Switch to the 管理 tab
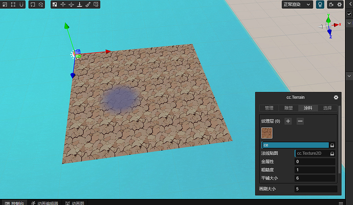 coord(269,108)
